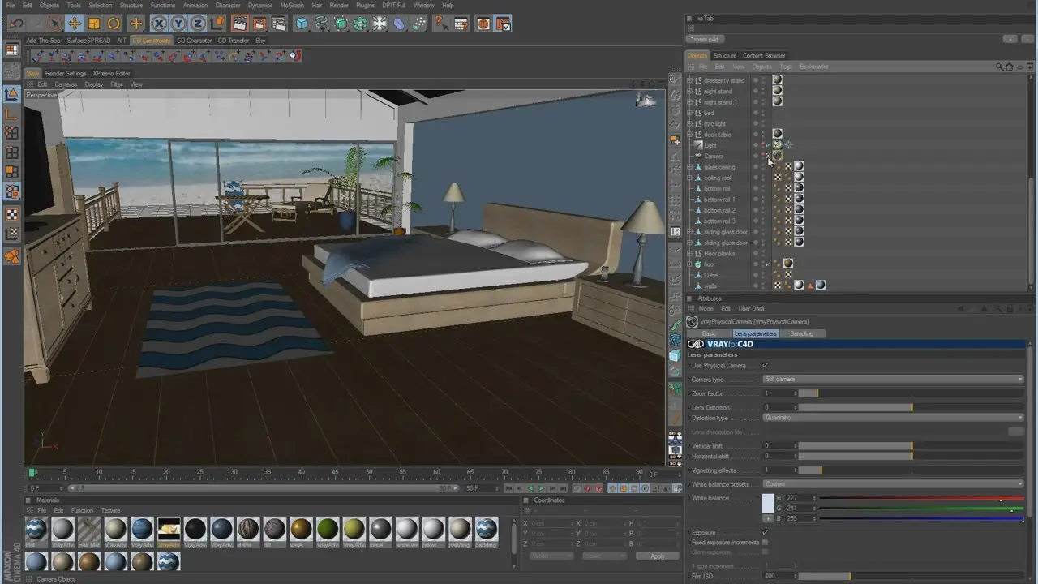Select the Move tool in top toolbar
Viewport: 1038px width, 584px height.
pyautogui.click(x=74, y=24)
